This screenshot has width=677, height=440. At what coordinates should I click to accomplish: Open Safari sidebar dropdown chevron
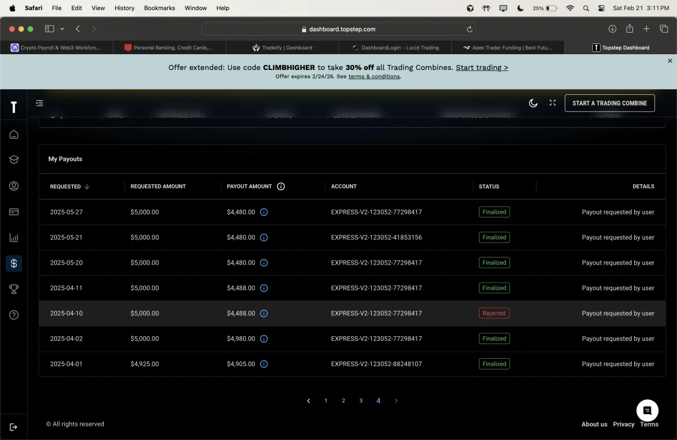(x=62, y=29)
